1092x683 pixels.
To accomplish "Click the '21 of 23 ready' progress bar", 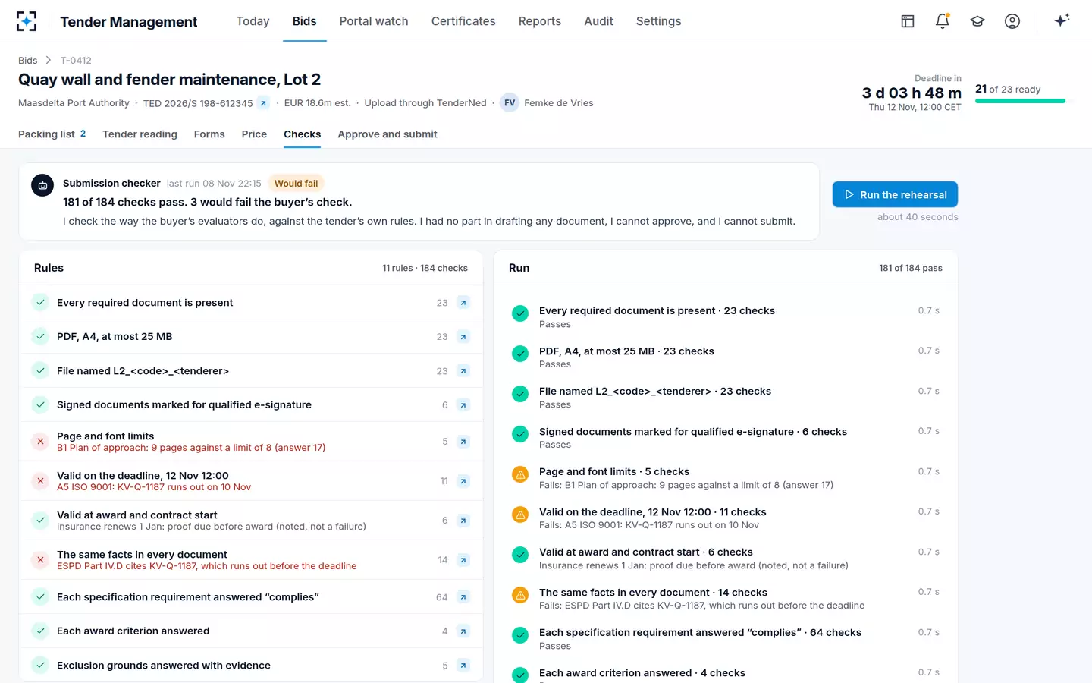I will (1020, 101).
